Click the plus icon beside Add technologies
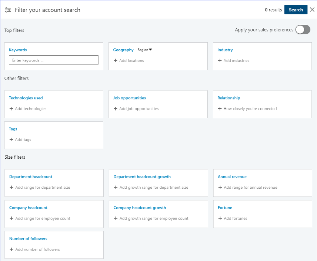The width and height of the screenshot is (317, 261). [11, 109]
